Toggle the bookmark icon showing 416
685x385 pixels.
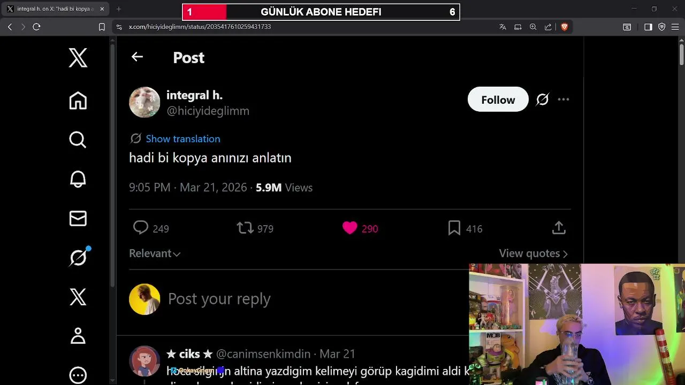point(454,228)
